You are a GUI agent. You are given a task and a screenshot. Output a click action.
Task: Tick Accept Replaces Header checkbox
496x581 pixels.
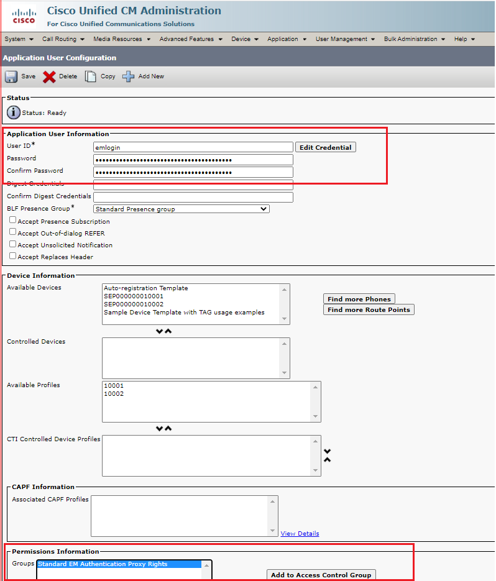pos(12,256)
